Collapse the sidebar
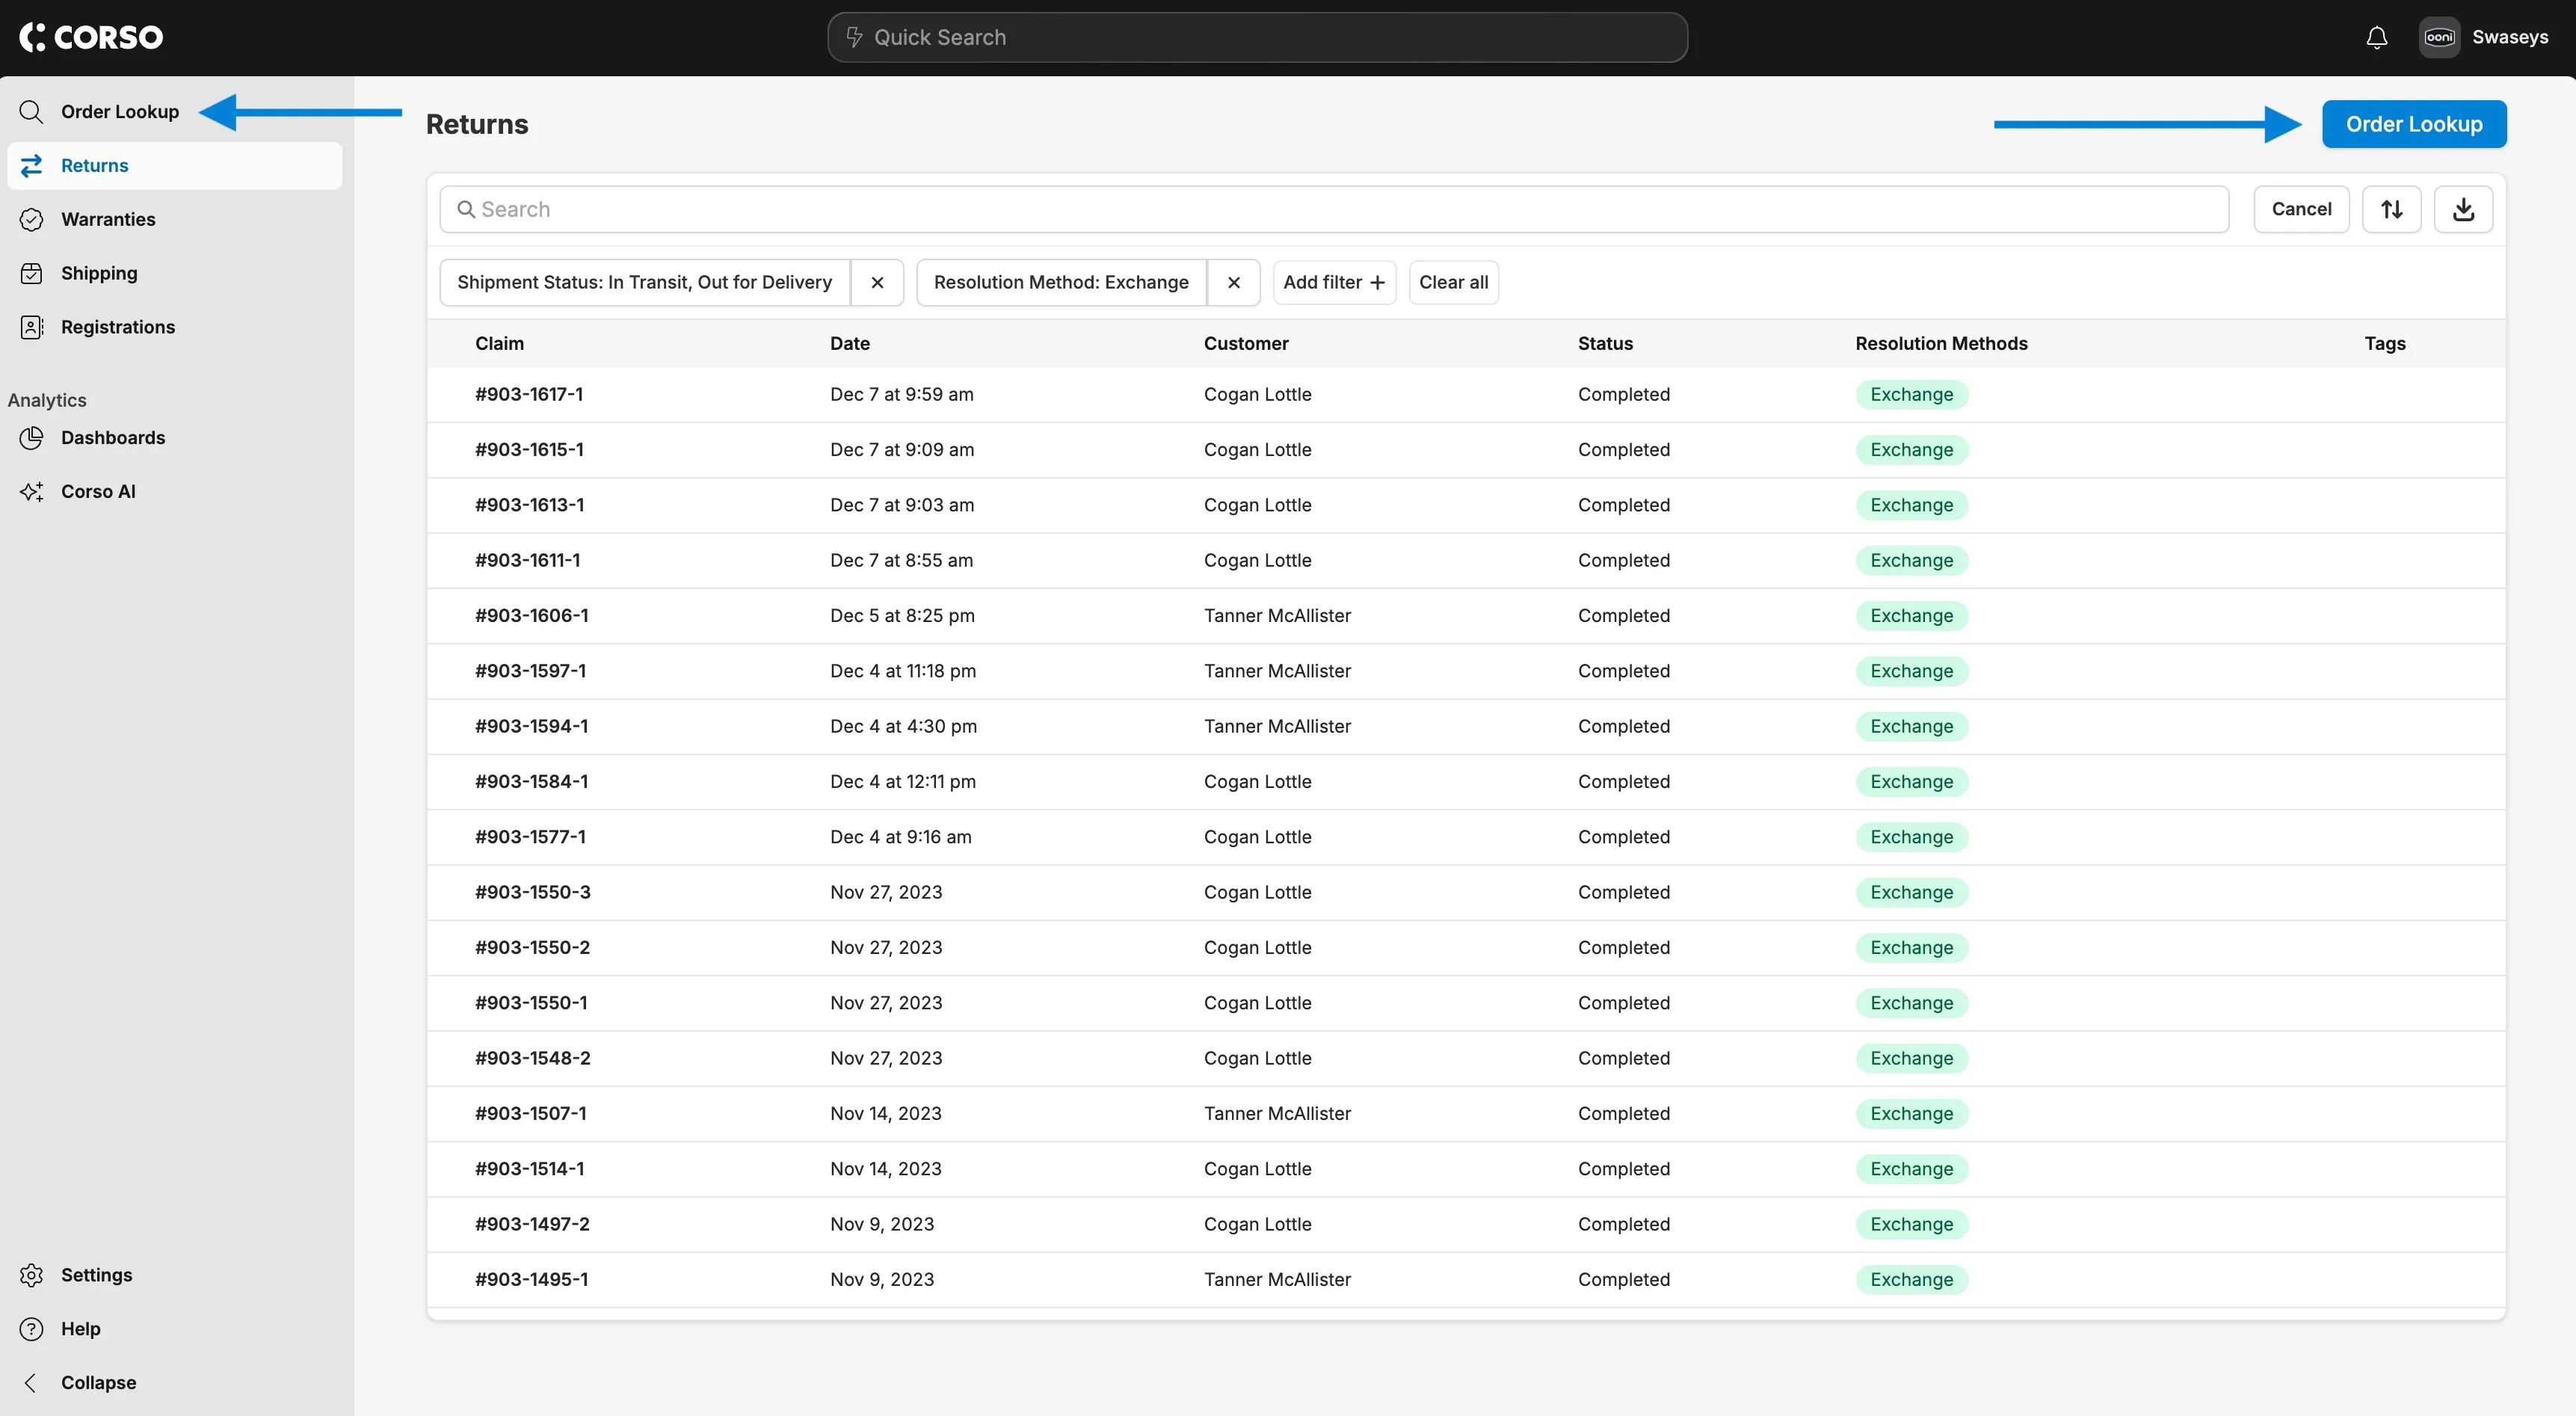Image resolution: width=2576 pixels, height=1416 pixels. pyautogui.click(x=175, y=1383)
